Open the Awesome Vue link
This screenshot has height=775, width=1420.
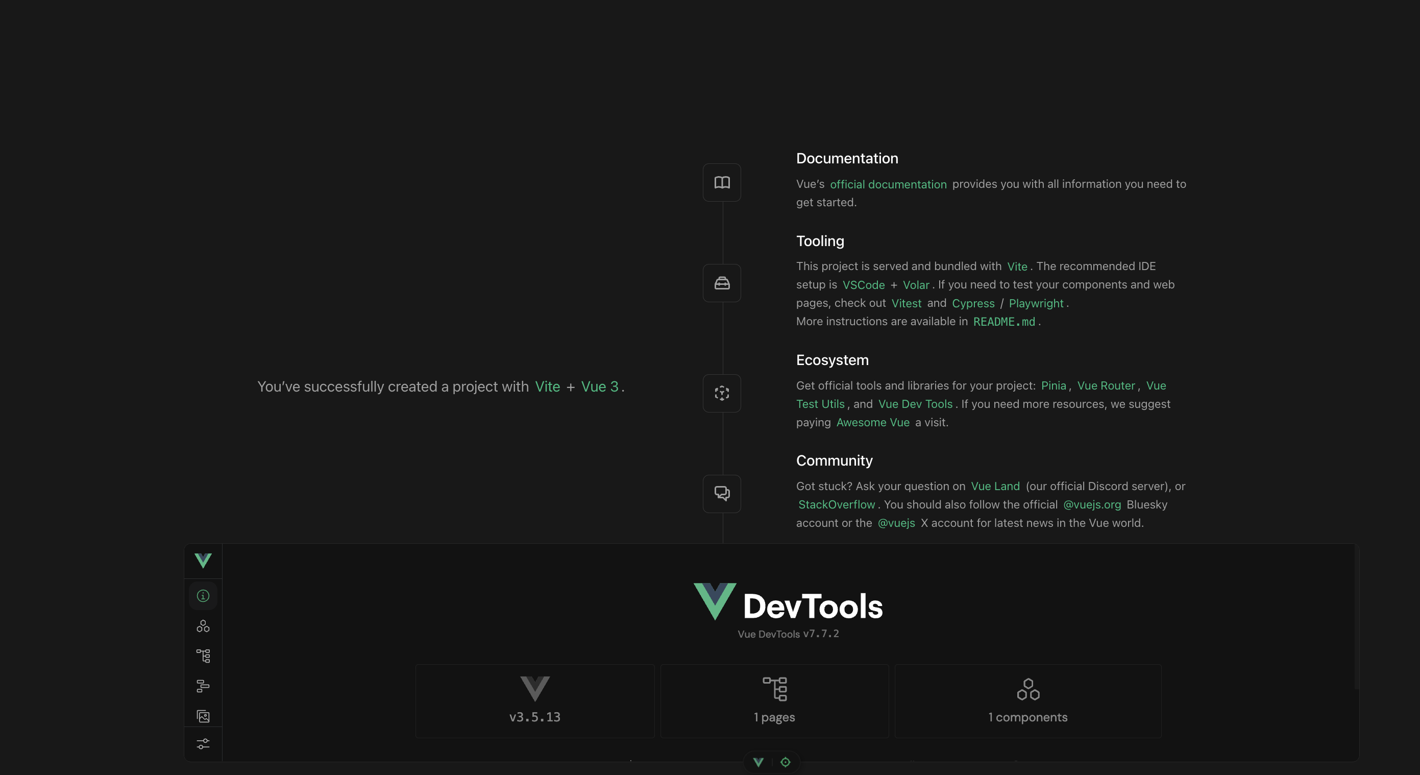click(x=873, y=423)
